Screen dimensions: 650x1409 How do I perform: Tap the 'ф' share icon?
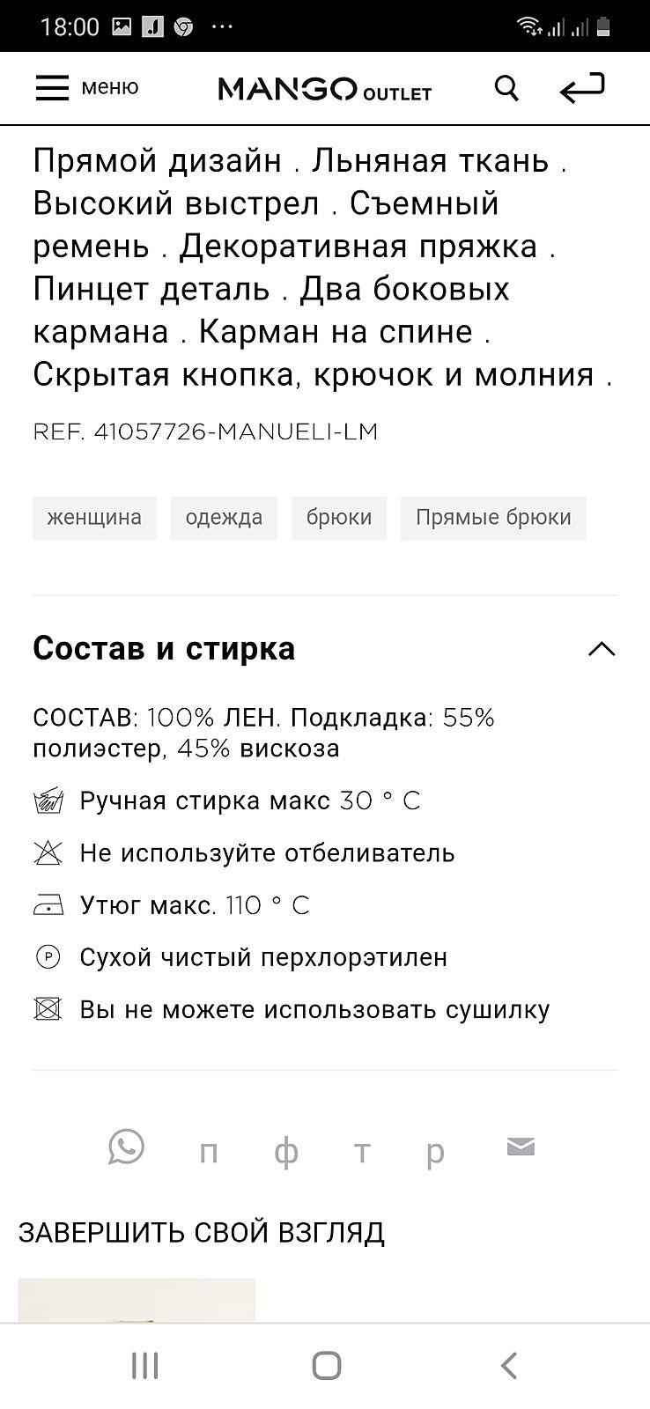point(285,1151)
